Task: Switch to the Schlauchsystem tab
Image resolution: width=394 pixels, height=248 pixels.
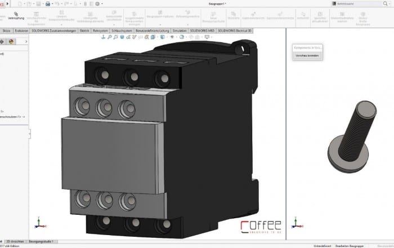Action: coord(122,30)
